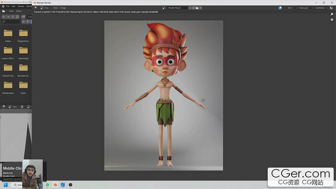Screen dimensions: 336x189
Task: Open WhatsApp from the taskbar
Action: 47,185
